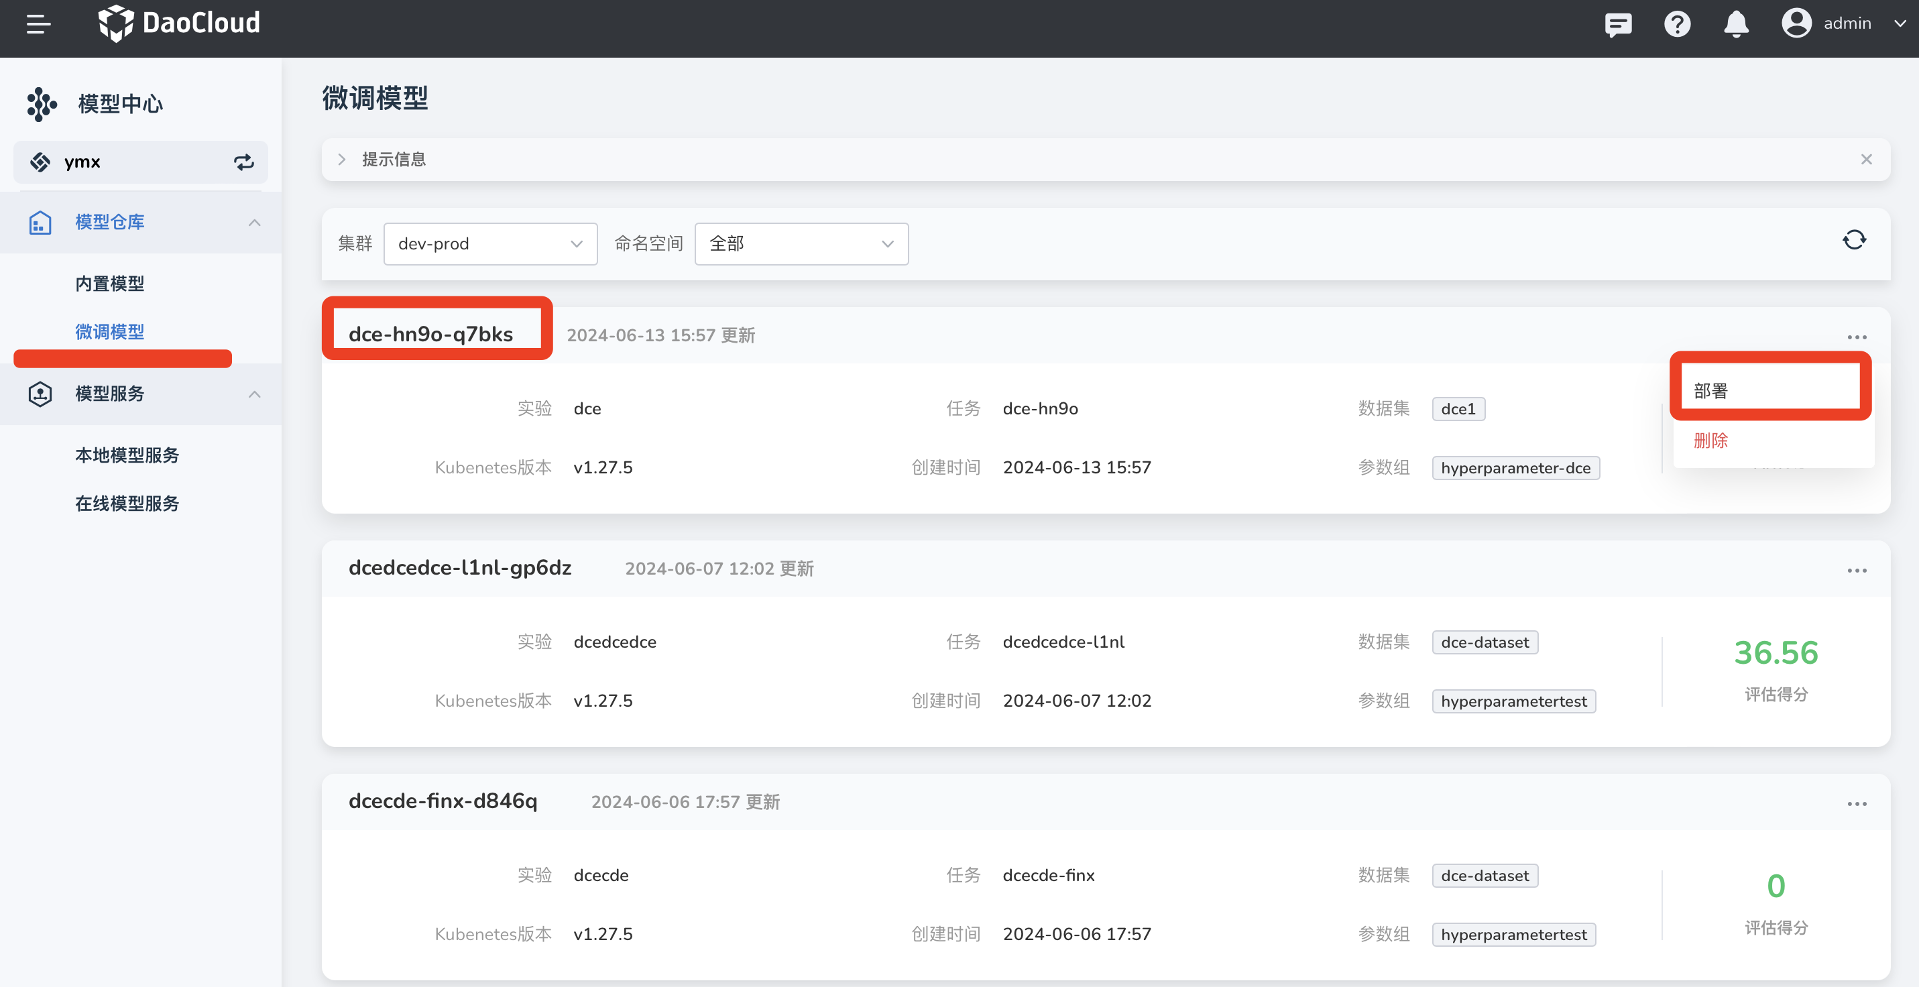Screen dimensions: 1919x987
Task: Click the DaoCloud logo
Action: [180, 23]
